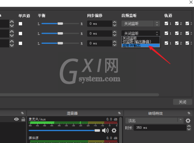The height and width of the screenshot is (143, 194).
Task: Increase 时长 transition duration up arrow
Action: pyautogui.click(x=189, y=126)
